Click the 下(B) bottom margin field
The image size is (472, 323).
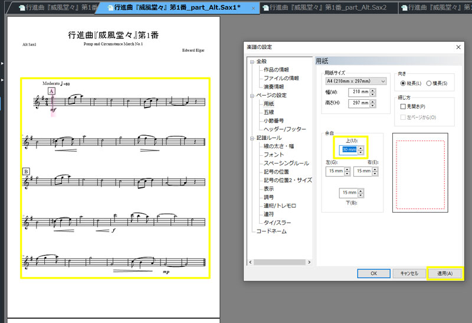click(x=349, y=193)
